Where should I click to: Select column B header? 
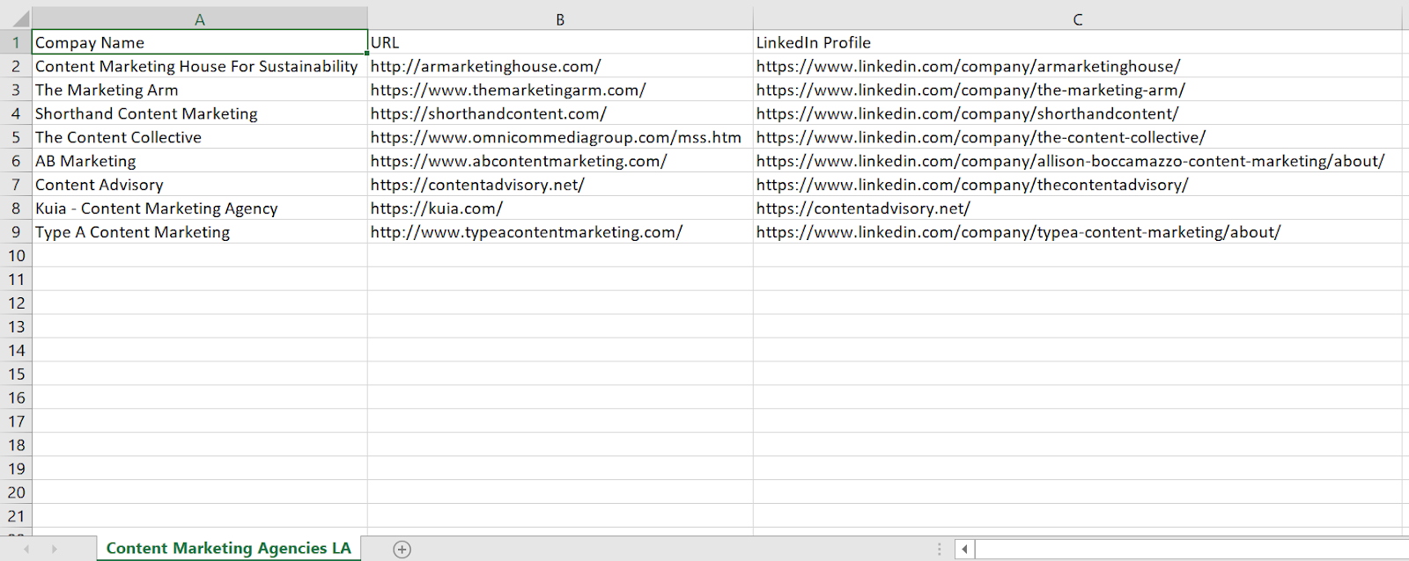pos(560,18)
